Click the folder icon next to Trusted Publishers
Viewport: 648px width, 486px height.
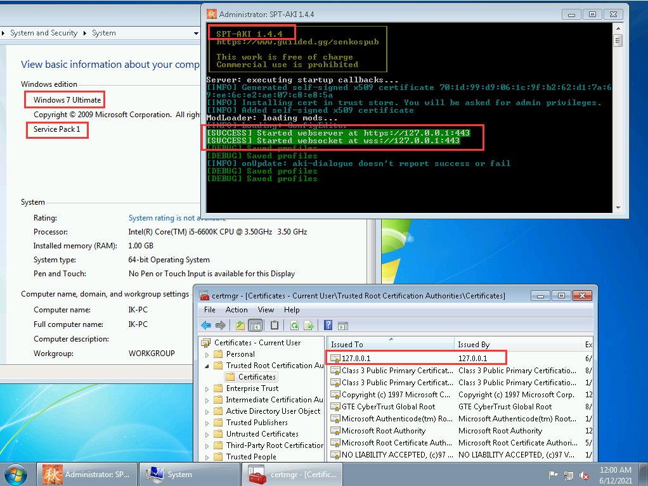tap(219, 423)
